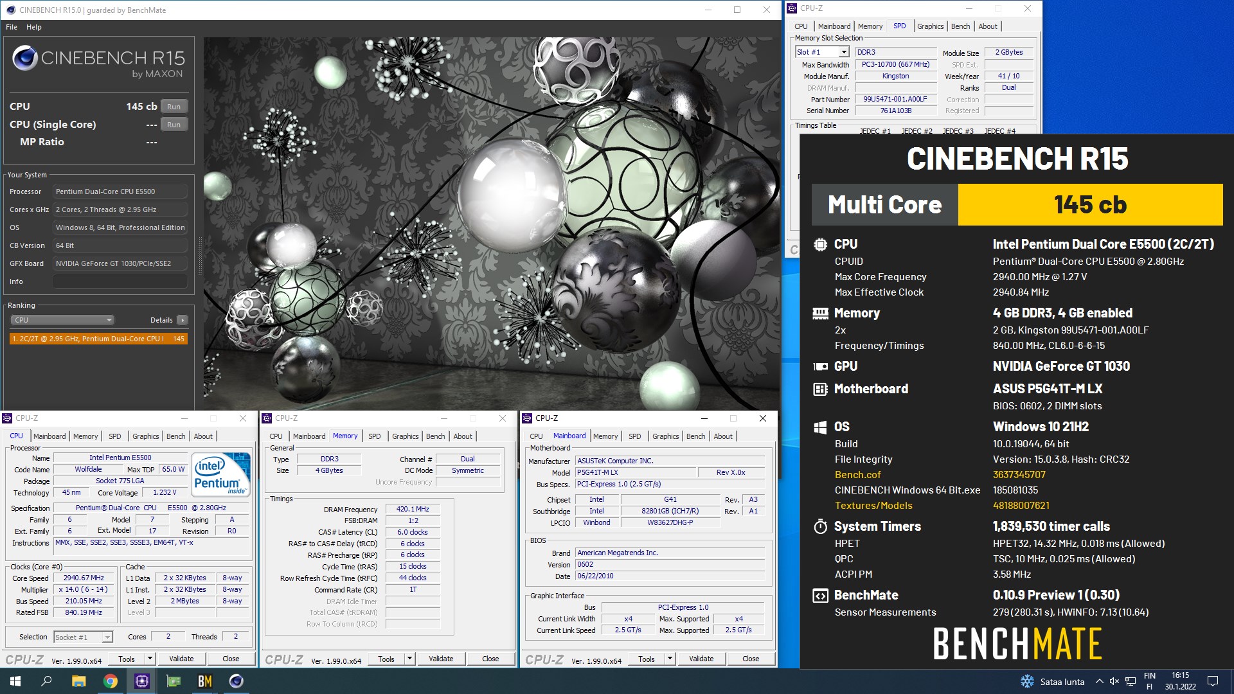Switch to CPU tab in Memory window

(x=276, y=436)
